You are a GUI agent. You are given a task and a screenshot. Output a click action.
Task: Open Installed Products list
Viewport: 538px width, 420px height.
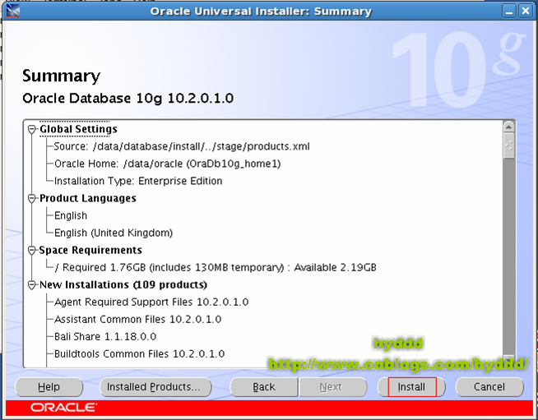155,387
